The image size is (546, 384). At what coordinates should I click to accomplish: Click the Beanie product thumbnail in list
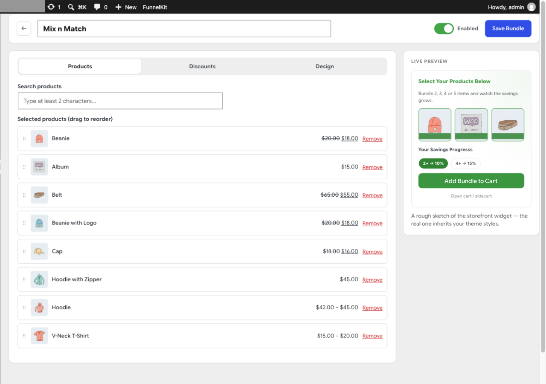(x=39, y=139)
